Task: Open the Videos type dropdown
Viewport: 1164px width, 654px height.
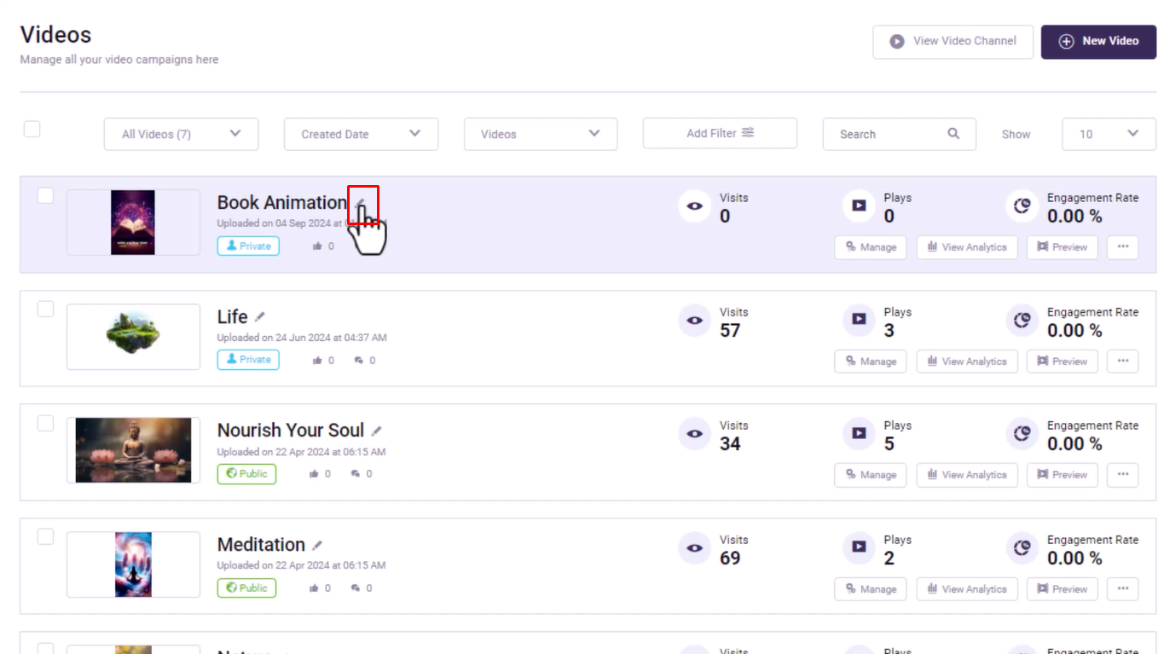Action: coord(541,134)
